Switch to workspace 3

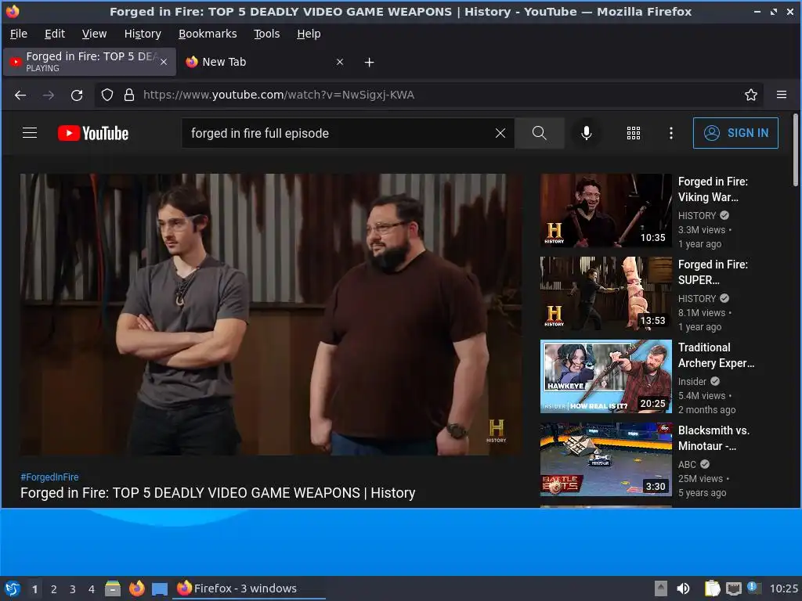coord(73,589)
